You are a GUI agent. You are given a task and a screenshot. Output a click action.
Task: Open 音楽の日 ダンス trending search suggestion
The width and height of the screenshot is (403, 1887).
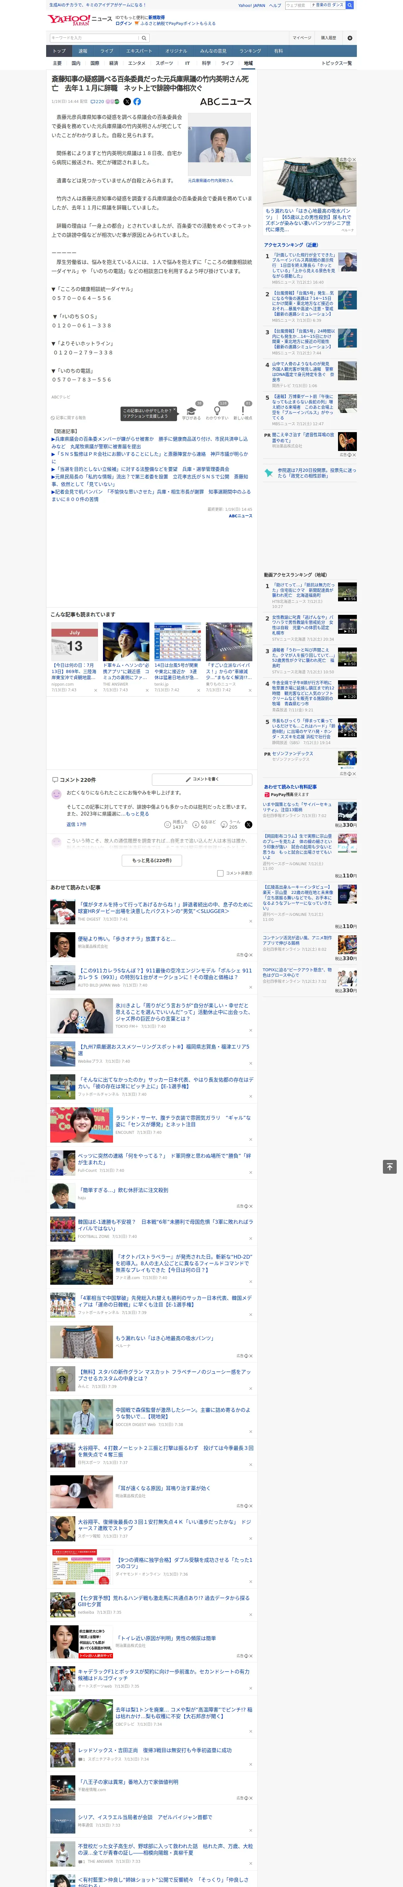(328, 5)
